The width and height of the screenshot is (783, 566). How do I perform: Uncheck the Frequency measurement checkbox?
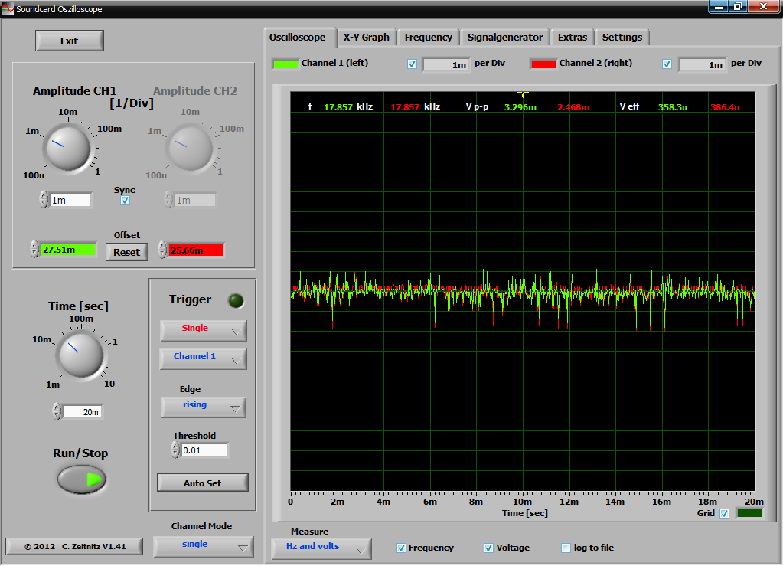click(401, 548)
